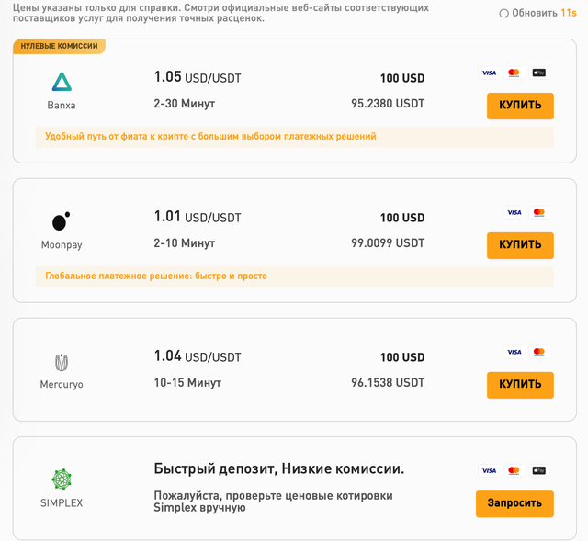Click the 99.0099 USDT amount

[x=388, y=242]
